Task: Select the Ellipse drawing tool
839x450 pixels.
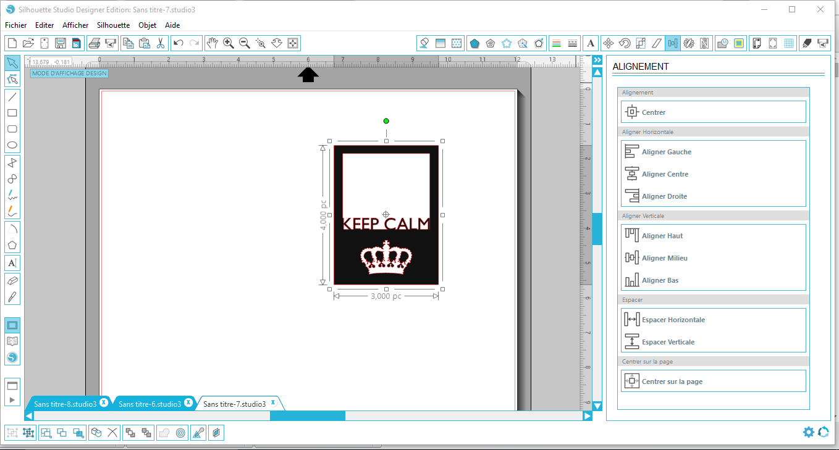Action: pyautogui.click(x=12, y=145)
